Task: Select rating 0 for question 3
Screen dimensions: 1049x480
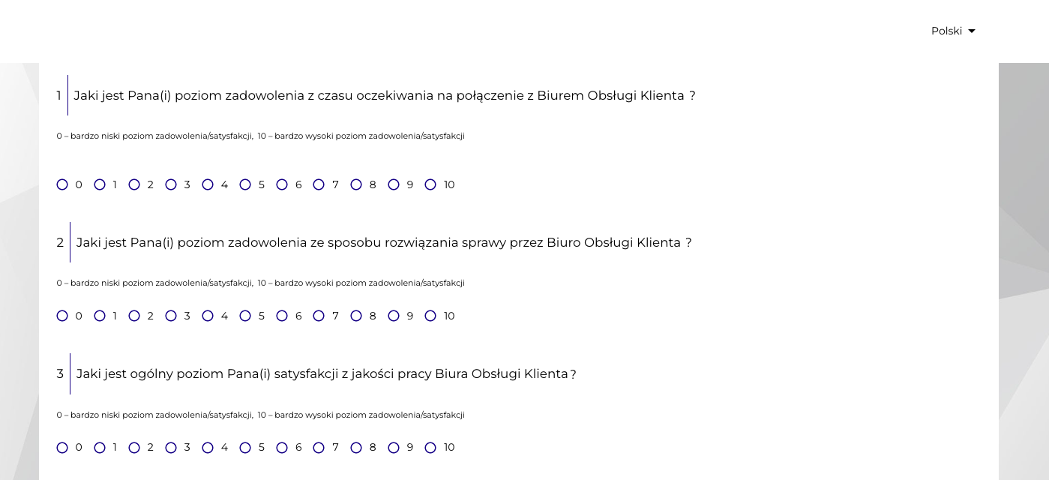Action: point(62,448)
